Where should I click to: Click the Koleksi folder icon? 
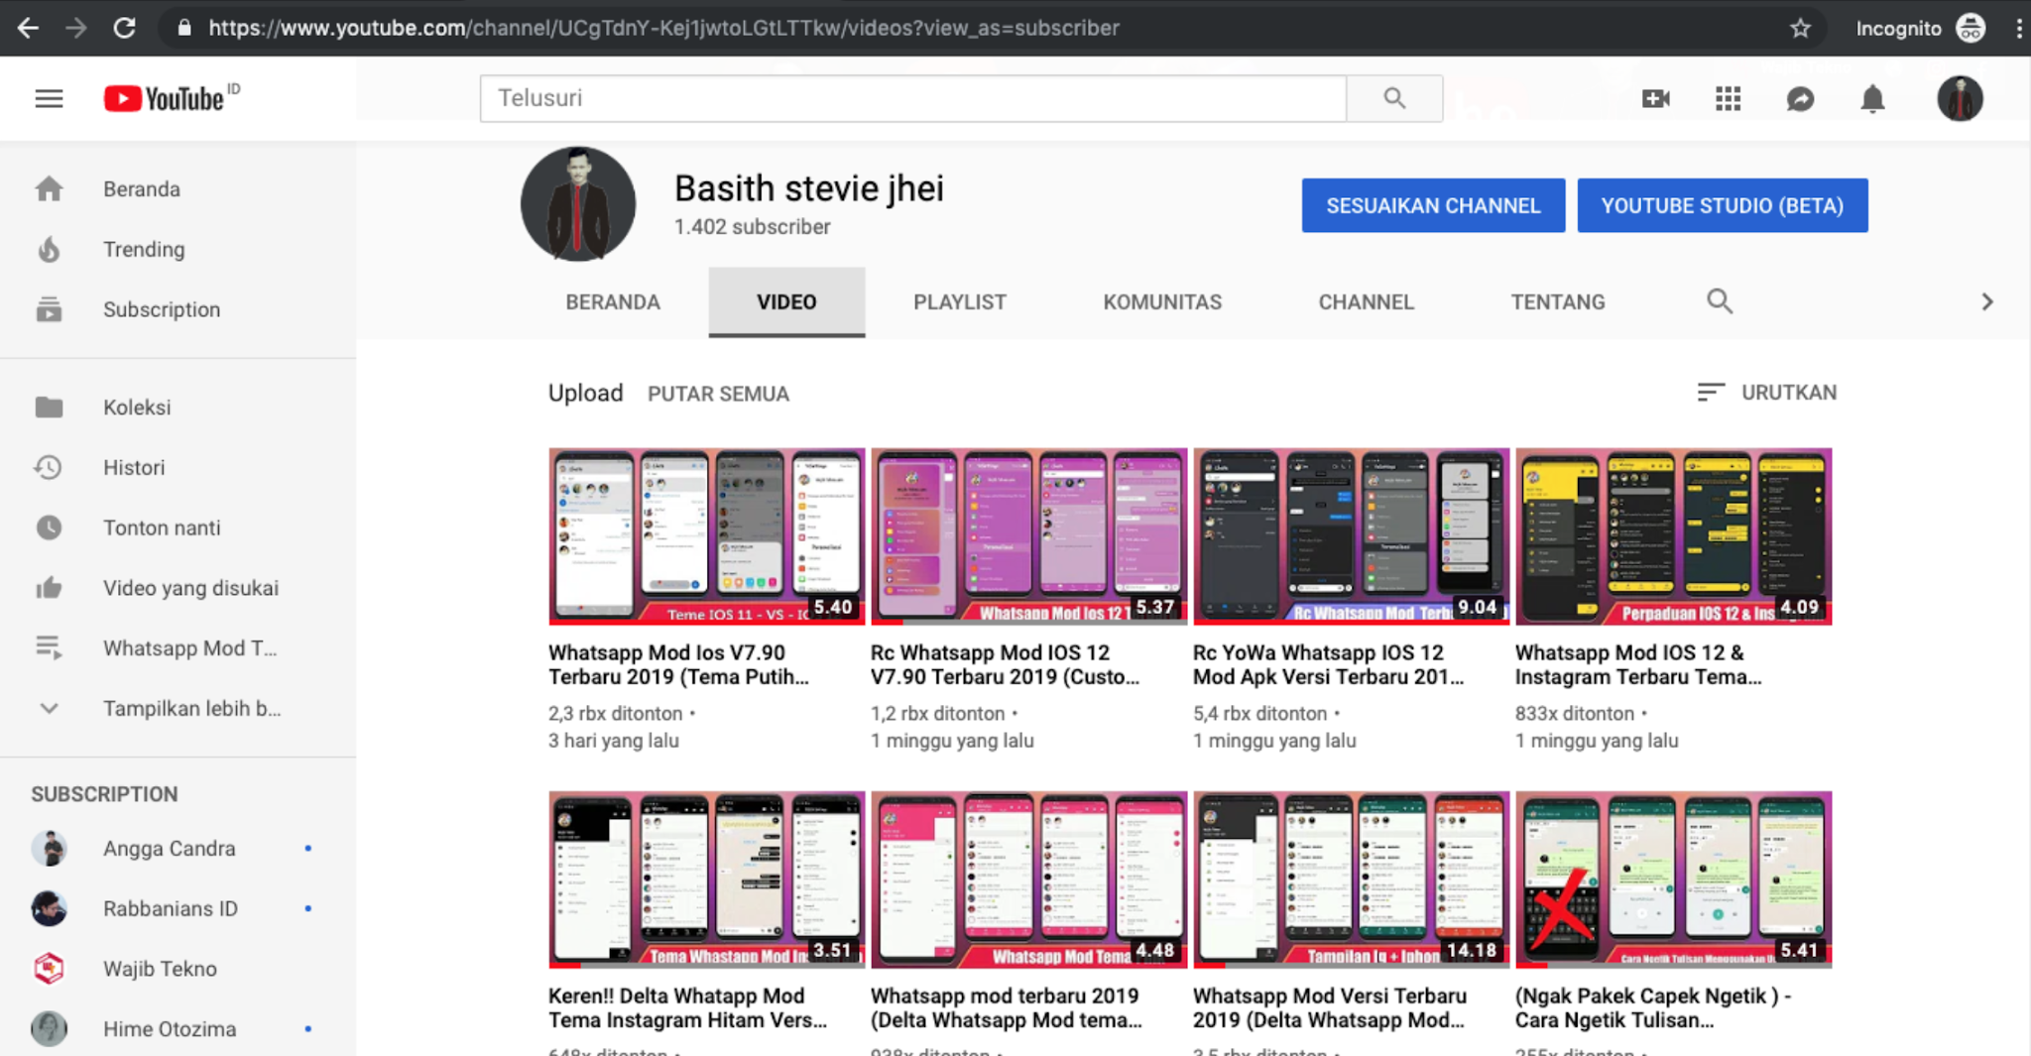click(49, 407)
